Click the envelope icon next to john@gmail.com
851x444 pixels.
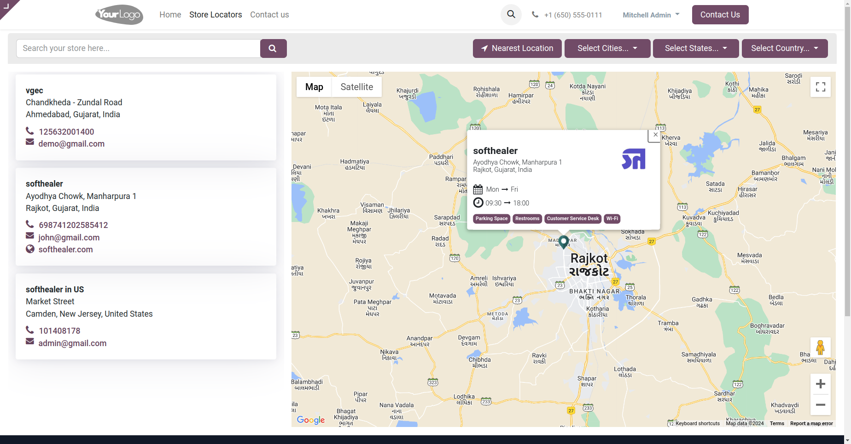pos(30,236)
